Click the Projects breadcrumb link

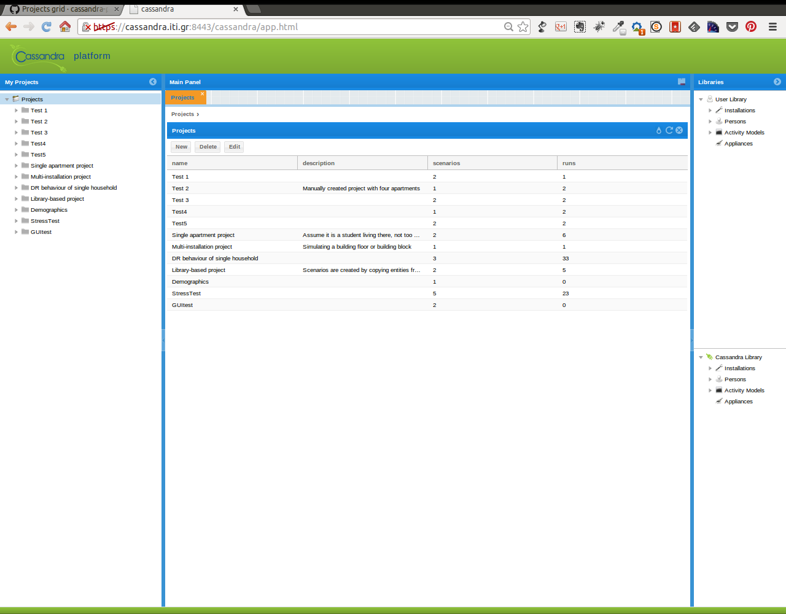click(x=182, y=114)
